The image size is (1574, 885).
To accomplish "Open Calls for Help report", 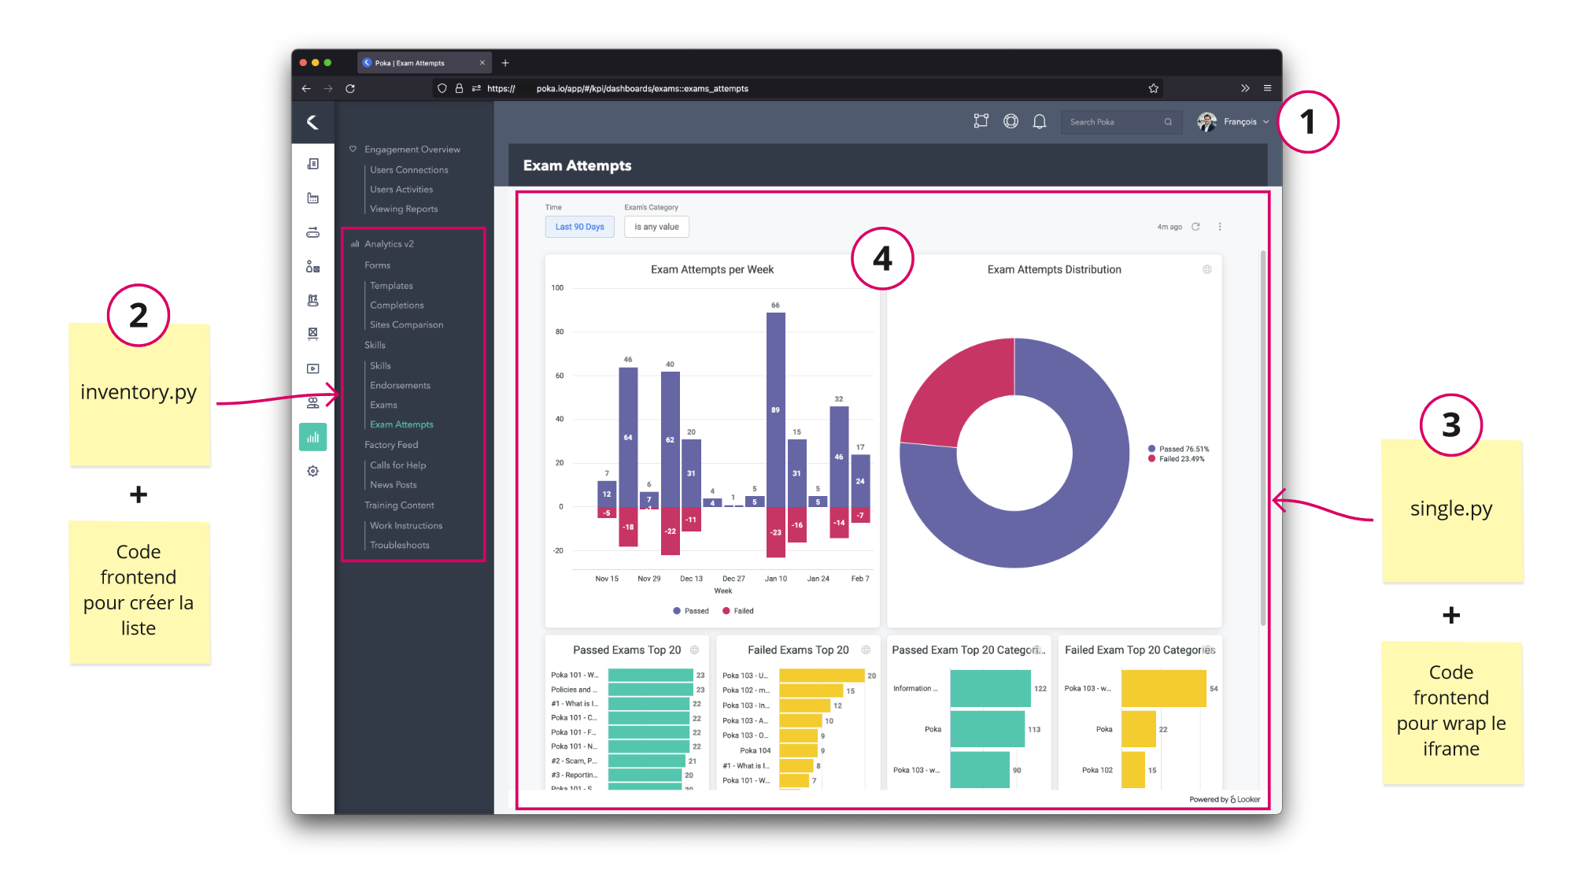I will click(x=397, y=465).
